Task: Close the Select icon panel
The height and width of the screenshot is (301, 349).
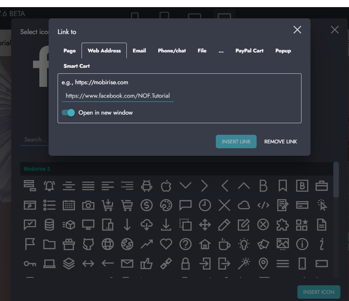Action: pos(335,30)
